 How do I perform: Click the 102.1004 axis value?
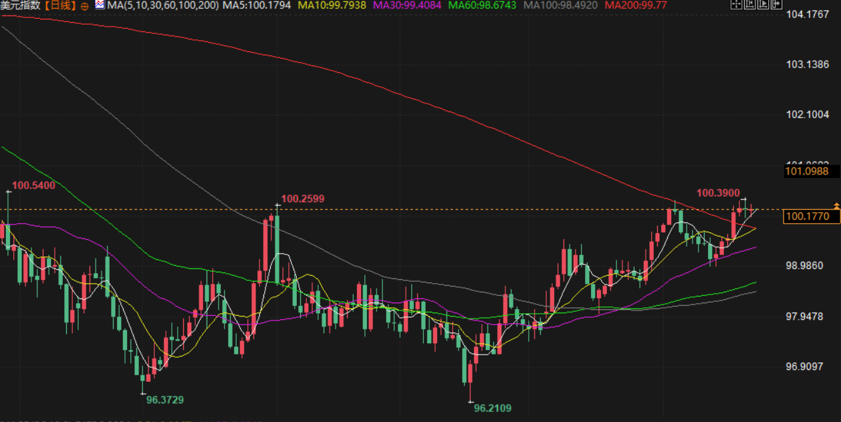pyautogui.click(x=808, y=114)
